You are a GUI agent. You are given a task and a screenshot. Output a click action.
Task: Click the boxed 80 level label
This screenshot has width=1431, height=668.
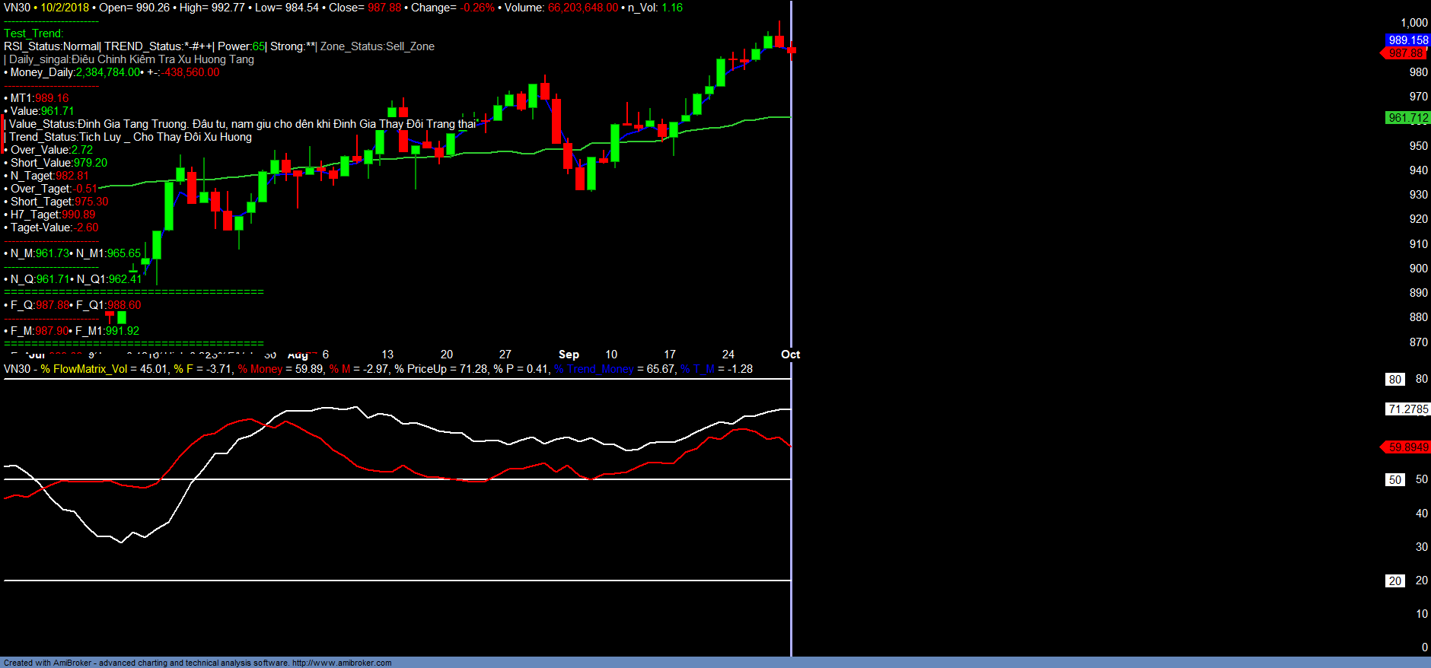tap(1394, 379)
